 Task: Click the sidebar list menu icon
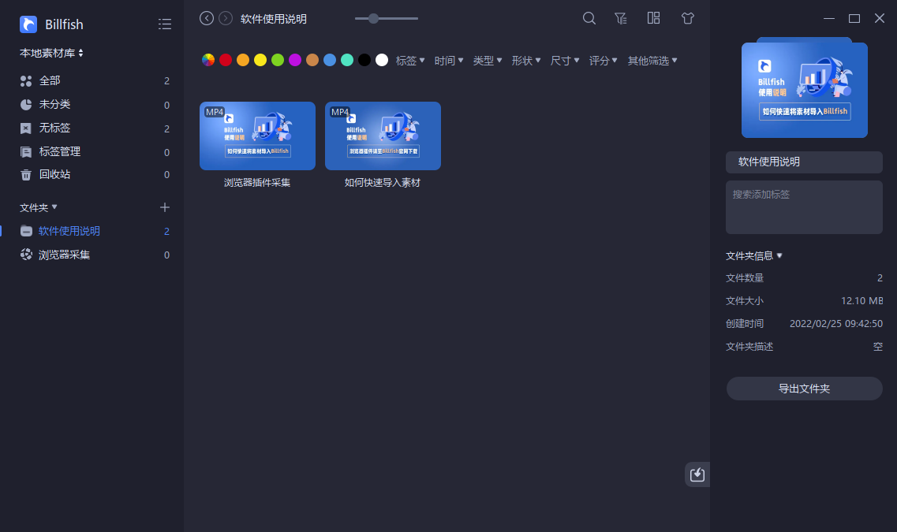coord(165,24)
